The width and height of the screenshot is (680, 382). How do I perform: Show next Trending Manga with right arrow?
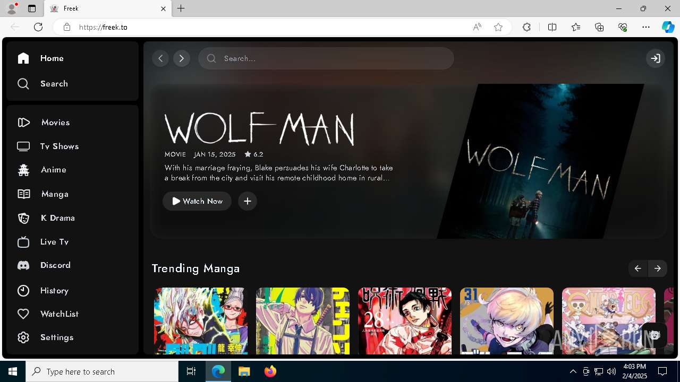pos(658,268)
